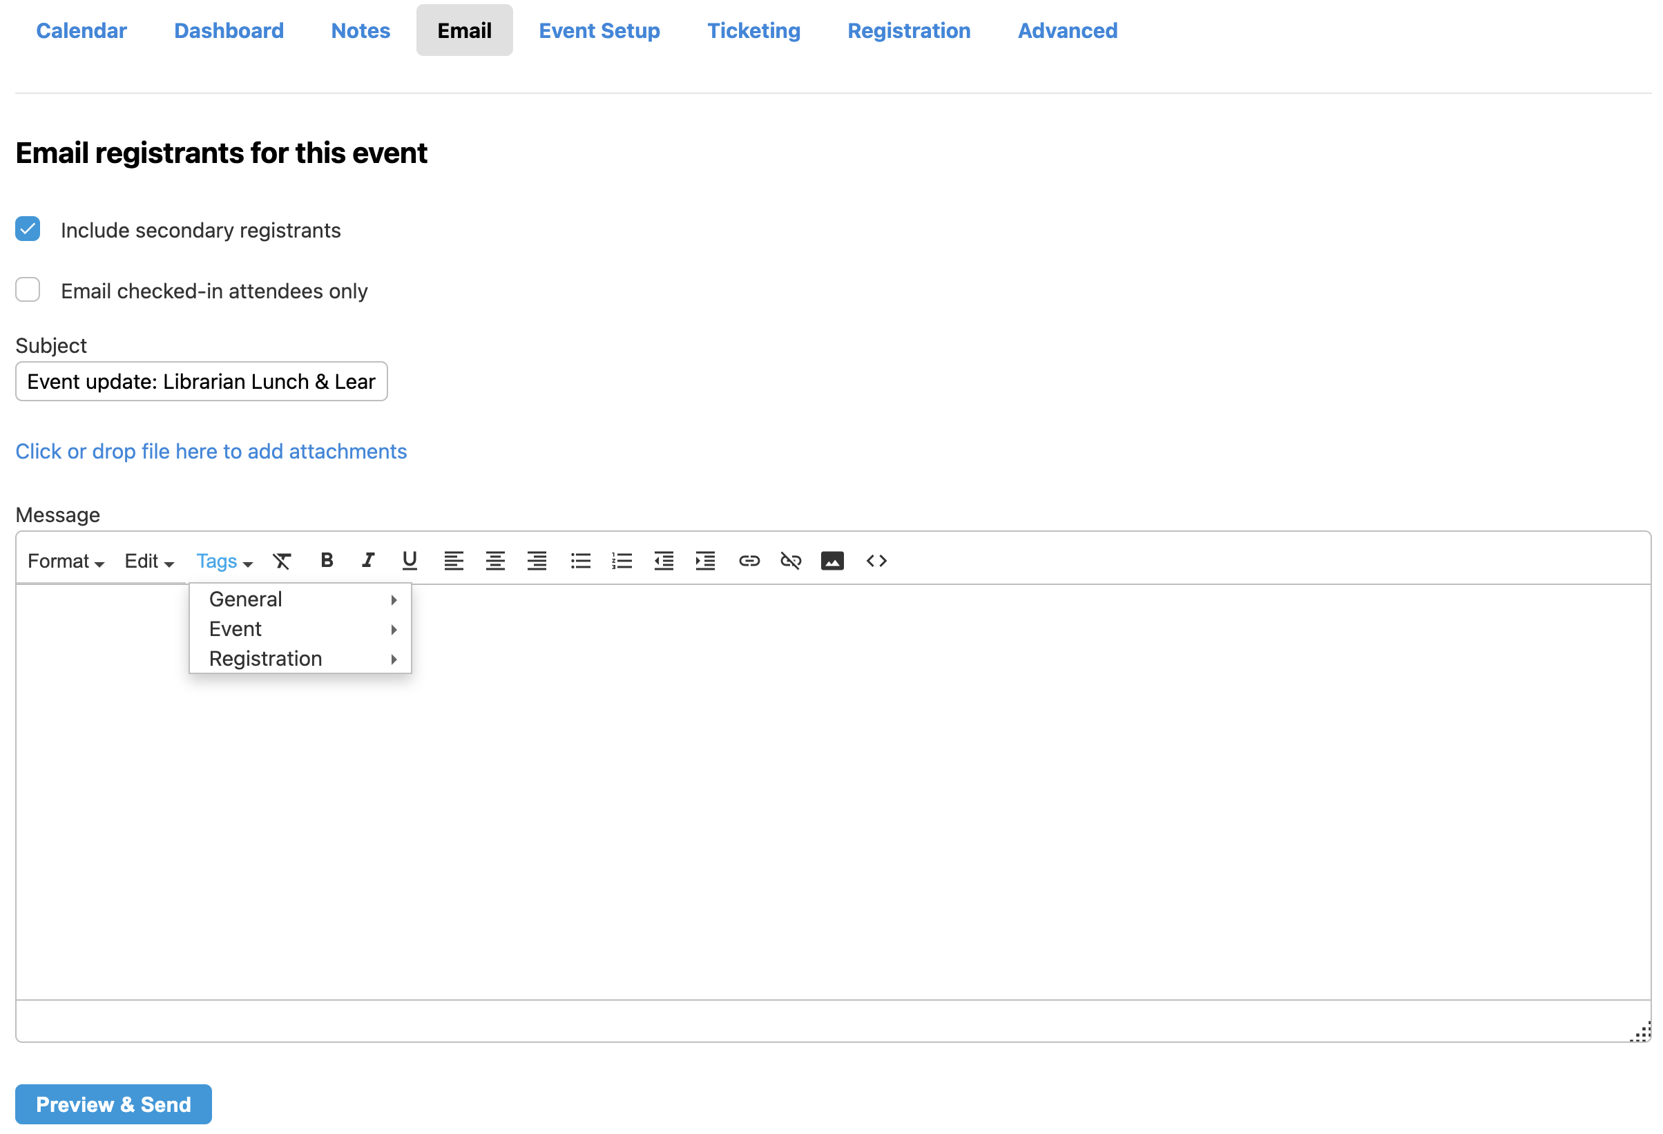1663x1134 pixels.
Task: Insert a bulleted list
Action: (x=580, y=561)
